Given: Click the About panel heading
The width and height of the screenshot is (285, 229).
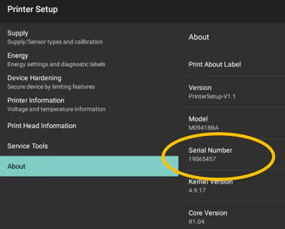Looking at the screenshot, I should pyautogui.click(x=199, y=37).
